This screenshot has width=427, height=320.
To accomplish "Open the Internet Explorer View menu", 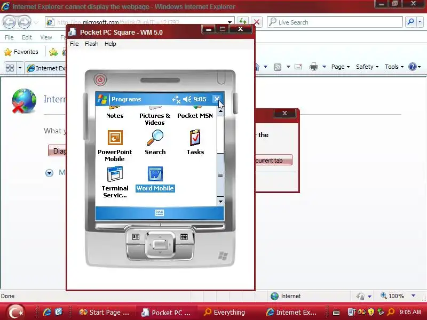I will point(46,37).
